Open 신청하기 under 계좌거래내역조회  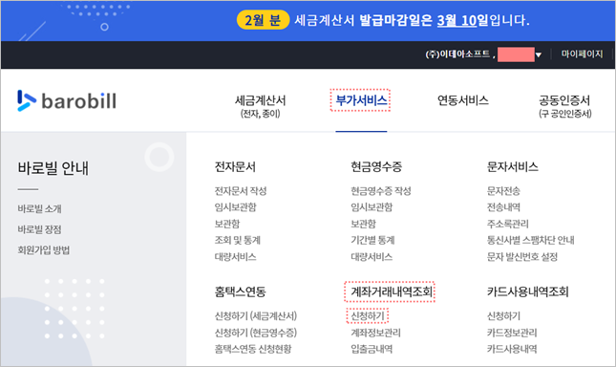pos(368,316)
